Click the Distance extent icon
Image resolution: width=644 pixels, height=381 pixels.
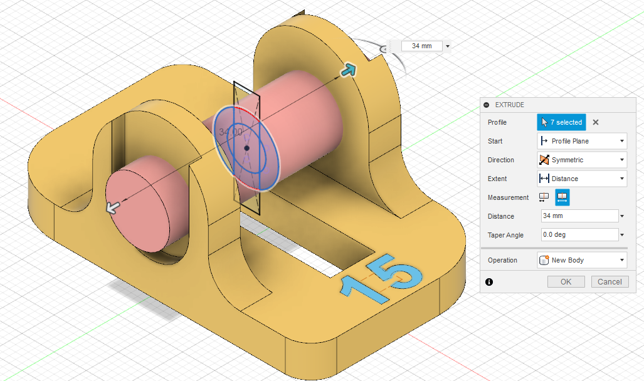click(x=544, y=179)
